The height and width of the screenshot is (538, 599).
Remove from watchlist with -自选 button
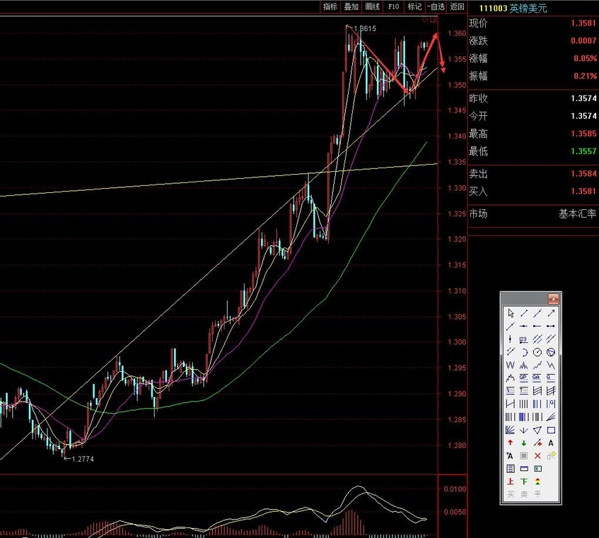436,7
